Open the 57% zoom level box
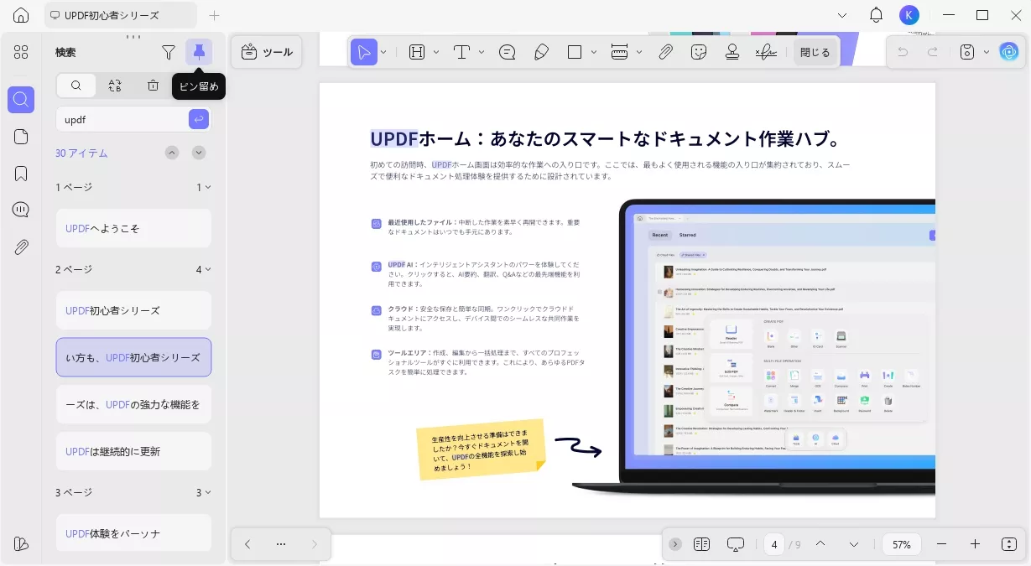The height and width of the screenshot is (566, 1031). coord(902,544)
